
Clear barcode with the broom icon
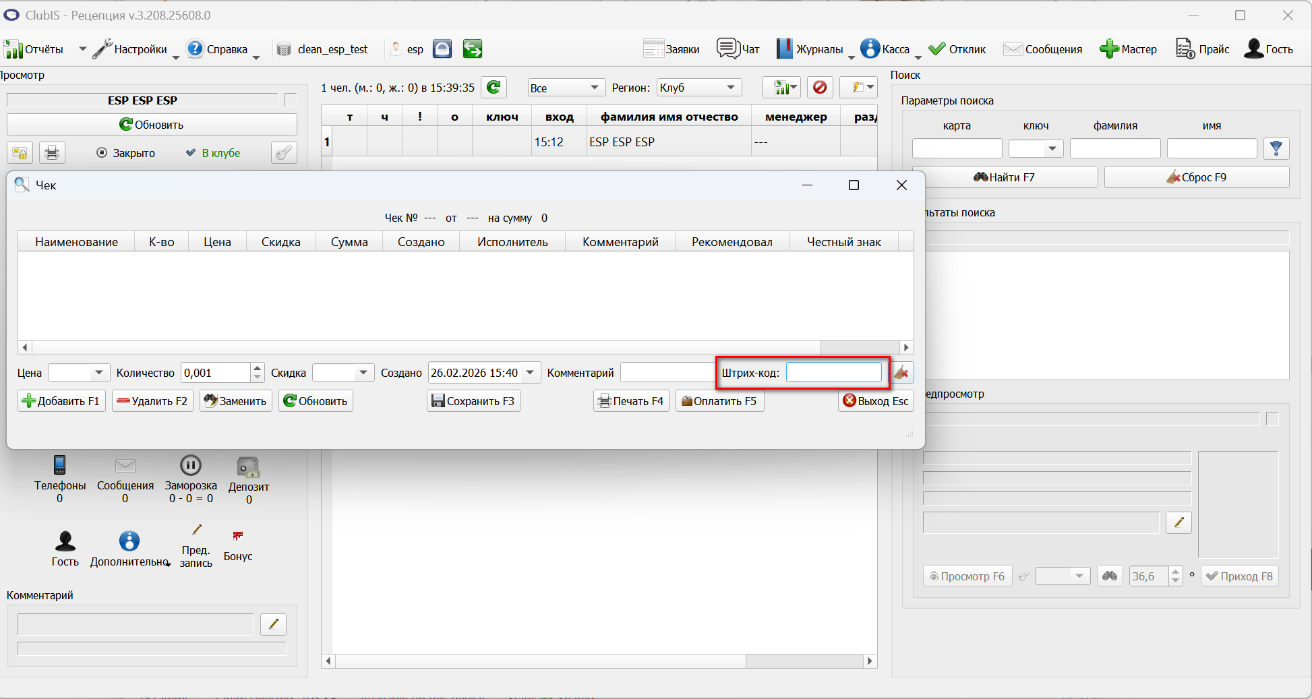click(x=901, y=372)
